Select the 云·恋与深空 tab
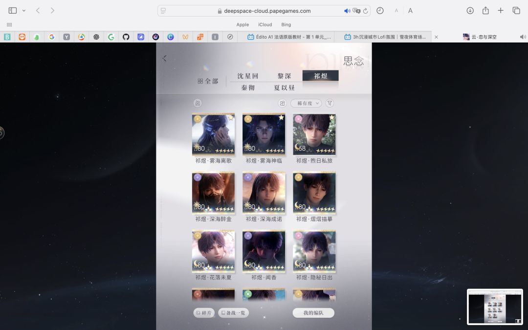528x330 pixels. coord(480,37)
